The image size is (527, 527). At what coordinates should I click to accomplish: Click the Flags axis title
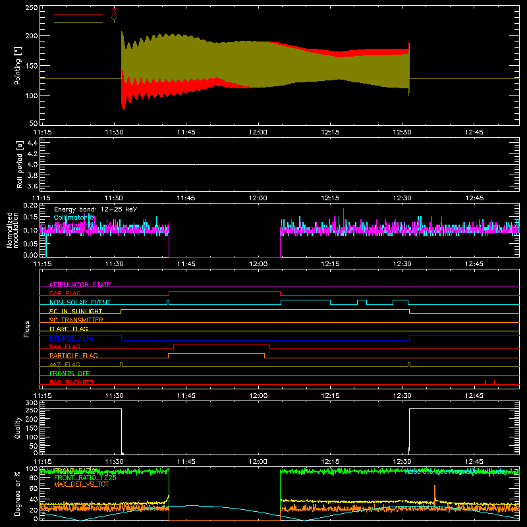pos(27,329)
